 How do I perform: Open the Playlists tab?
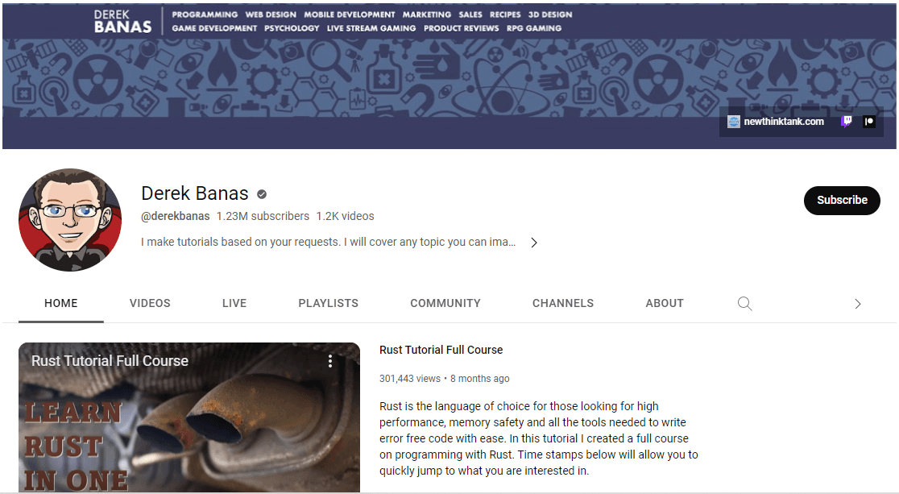point(328,304)
